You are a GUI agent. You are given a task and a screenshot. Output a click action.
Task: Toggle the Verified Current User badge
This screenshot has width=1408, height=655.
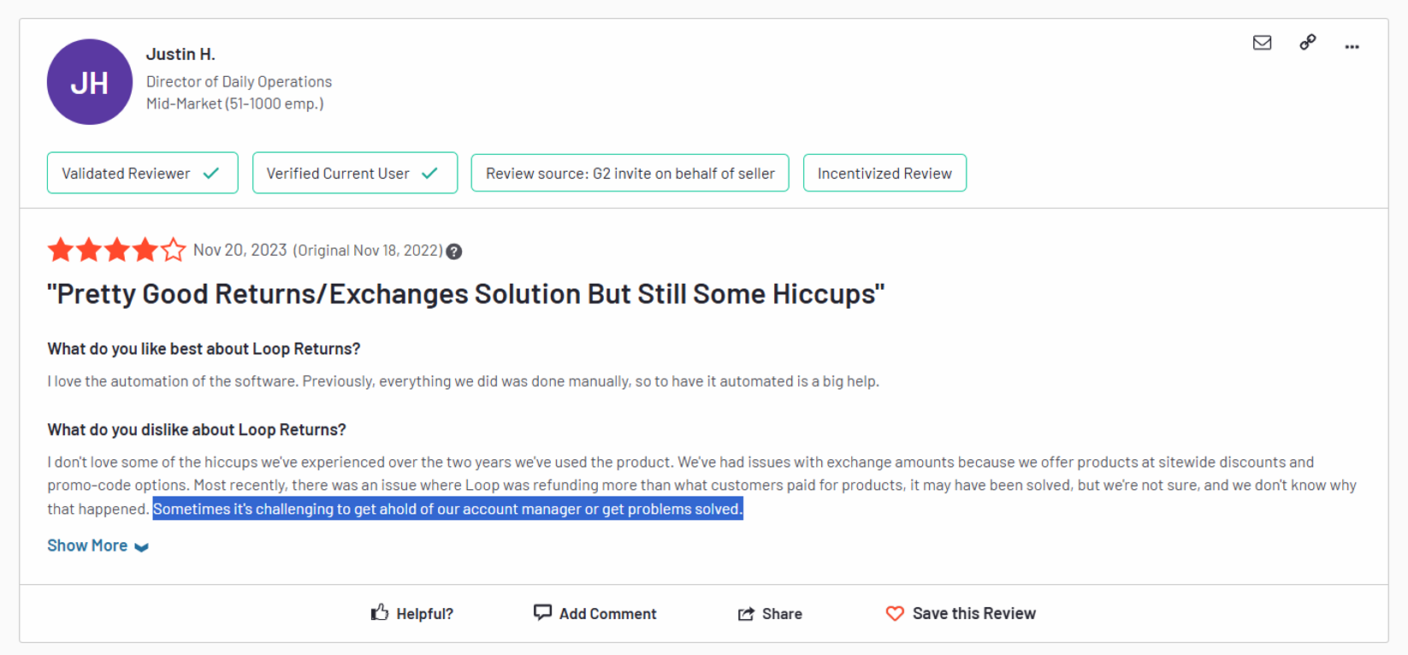354,173
